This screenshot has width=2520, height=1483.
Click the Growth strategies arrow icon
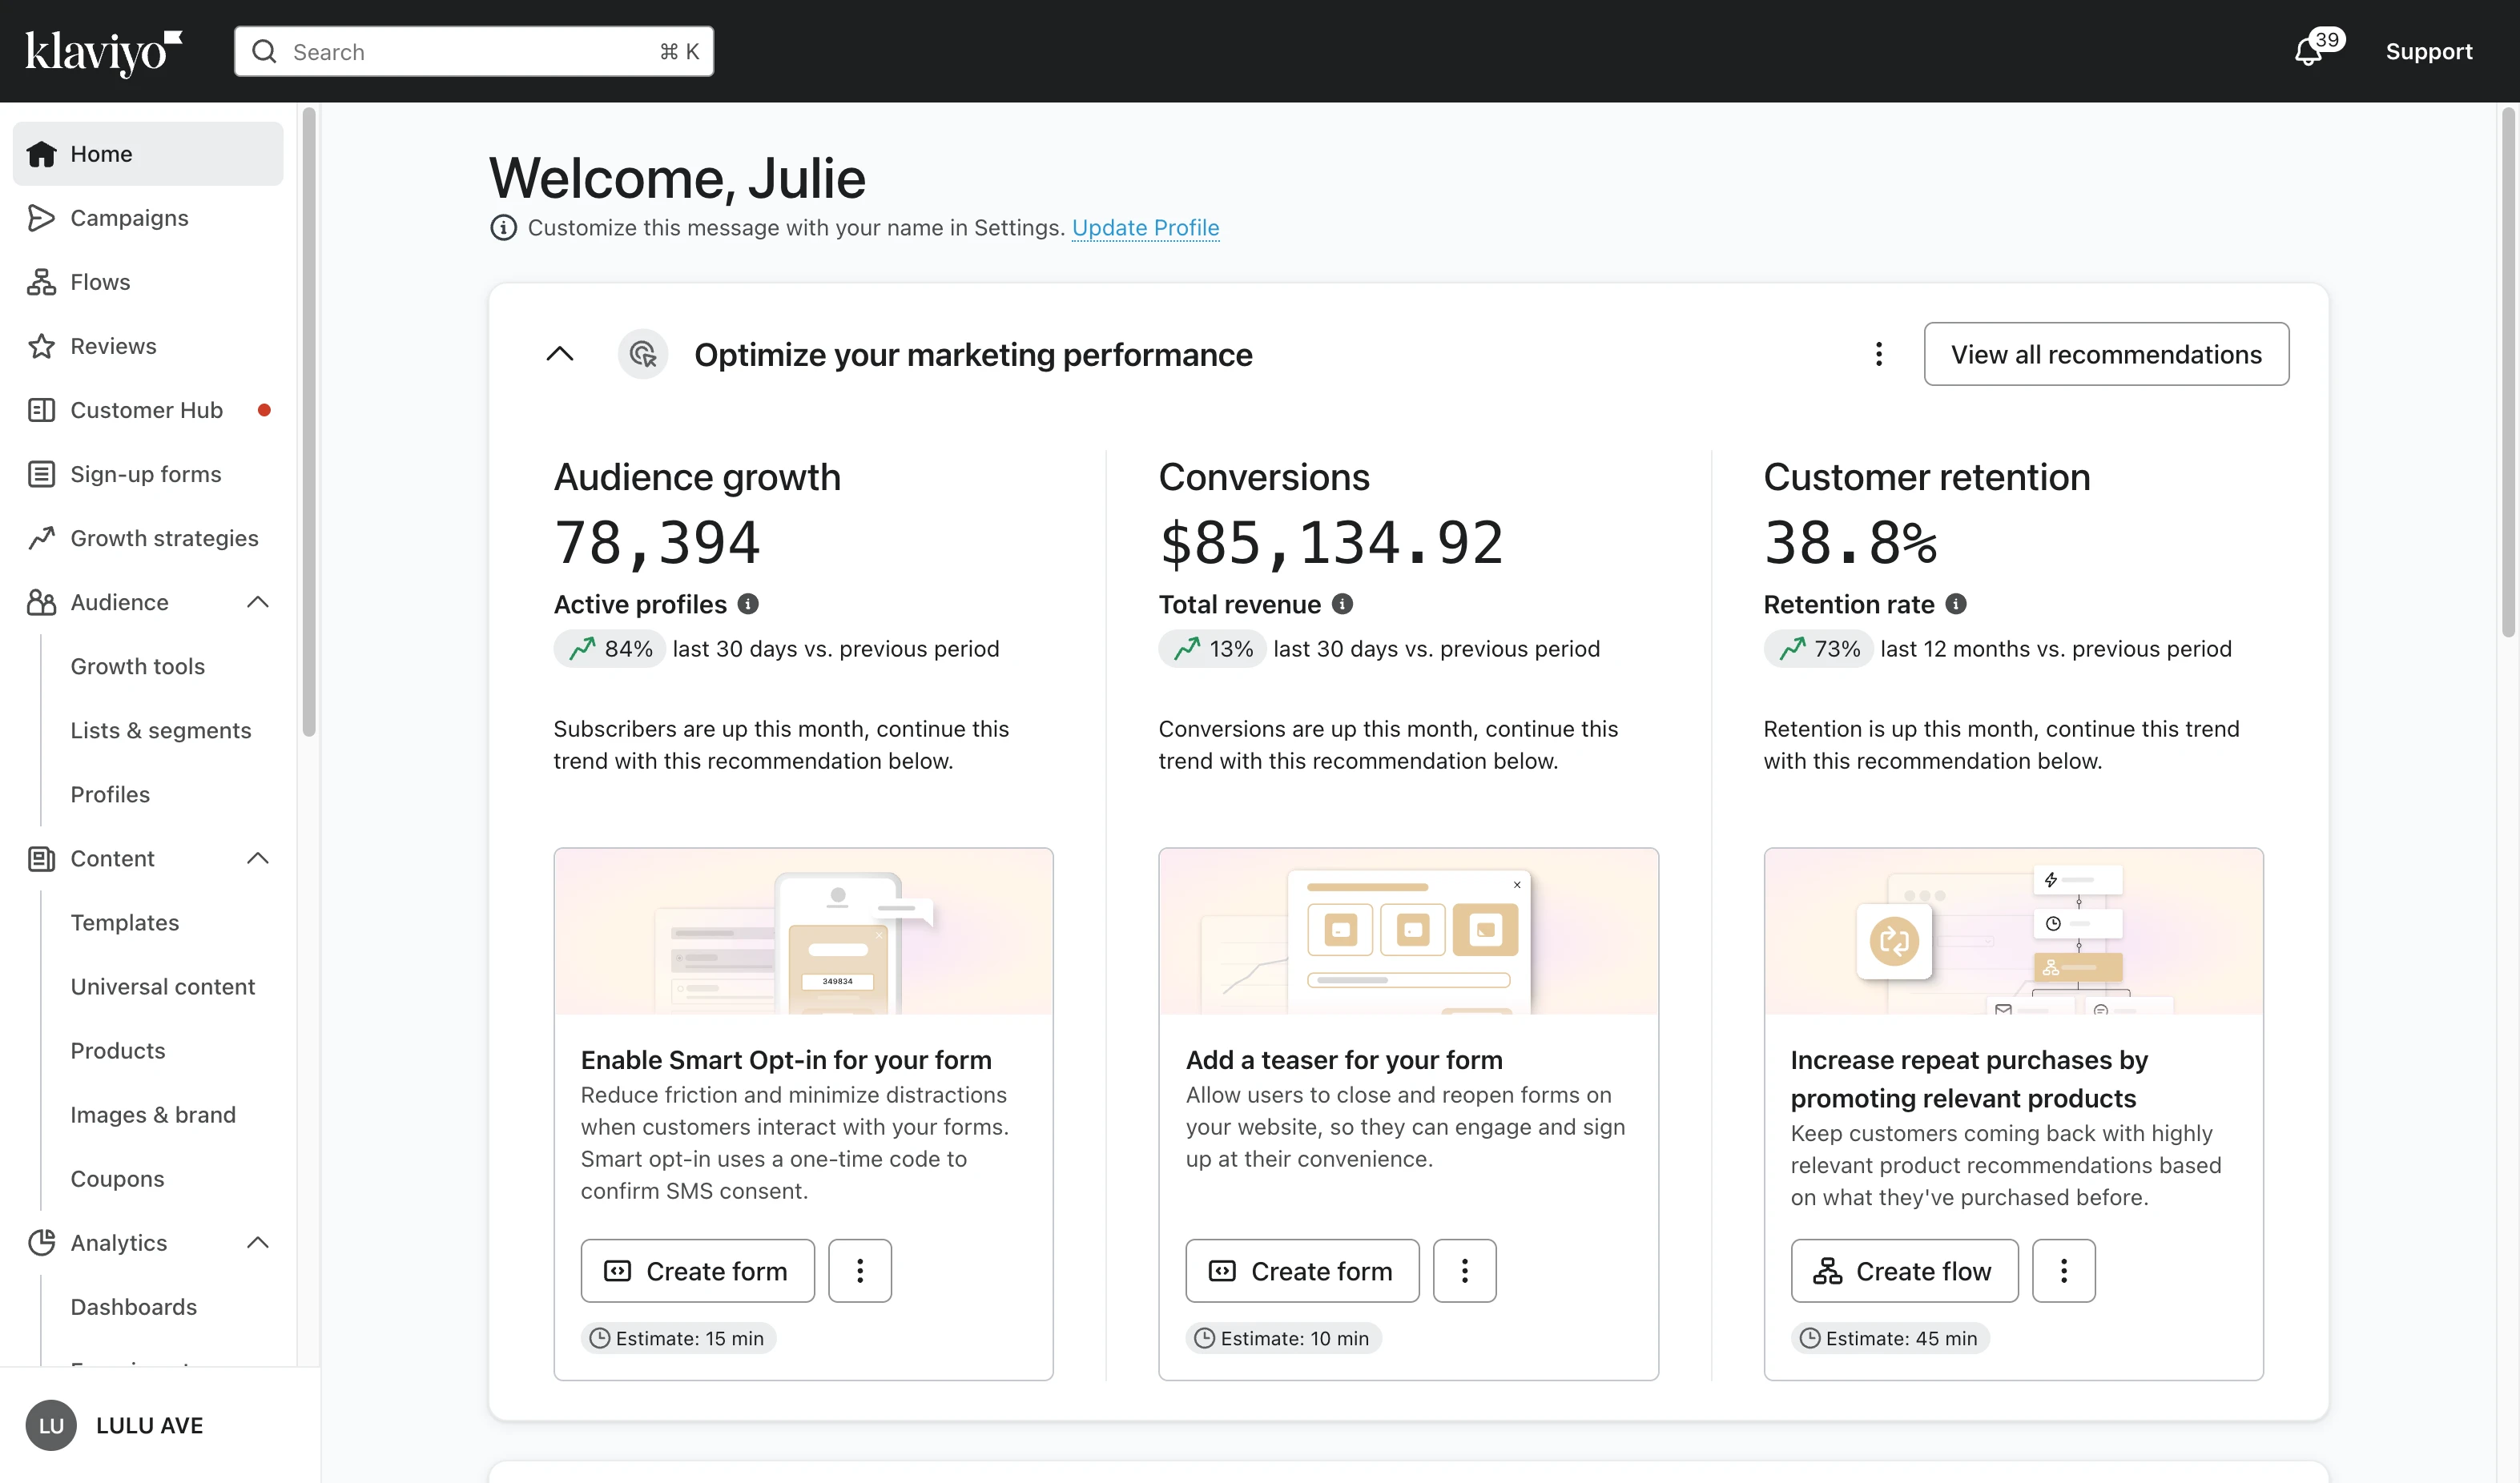click(41, 538)
